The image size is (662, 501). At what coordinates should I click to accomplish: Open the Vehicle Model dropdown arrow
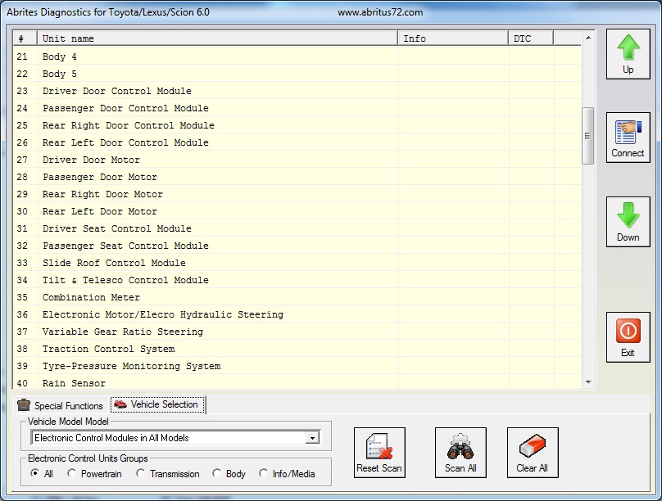click(x=312, y=438)
